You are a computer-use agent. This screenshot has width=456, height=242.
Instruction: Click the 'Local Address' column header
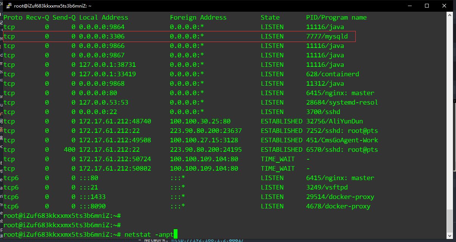[104, 17]
